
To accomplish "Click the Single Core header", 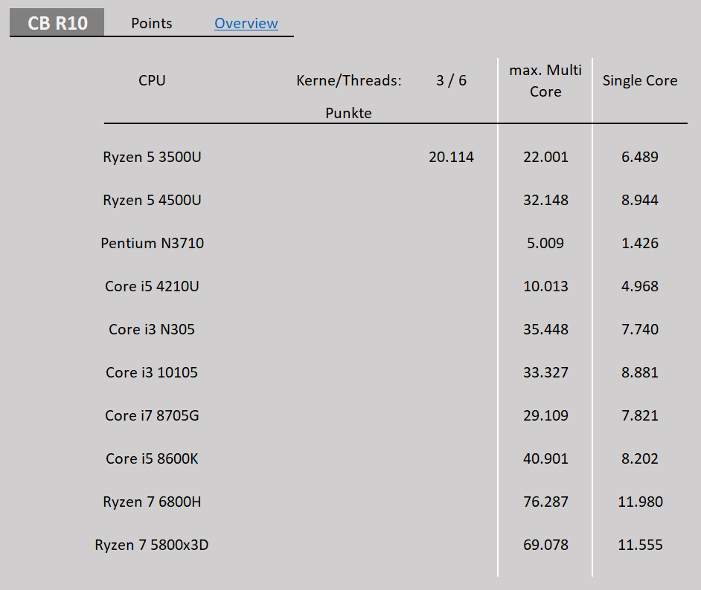I will (640, 80).
